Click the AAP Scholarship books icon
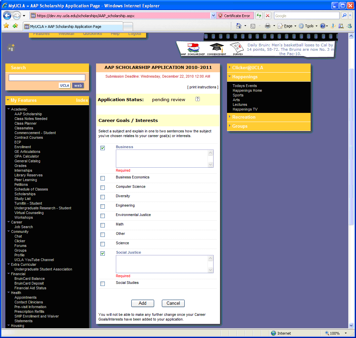Viewport: 356px width, 338px height. coord(193,48)
